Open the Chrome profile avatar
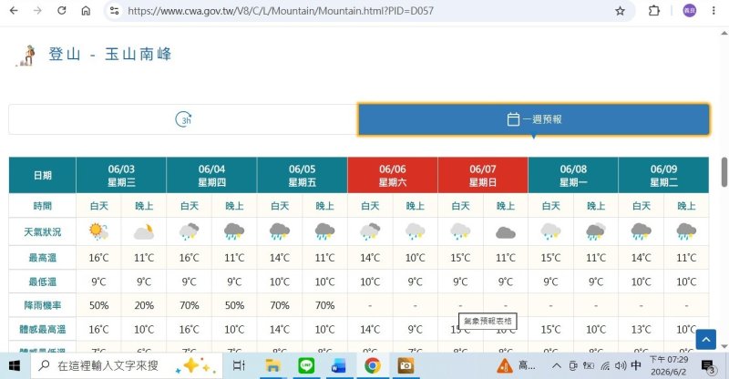Image resolution: width=729 pixels, height=379 pixels. pyautogui.click(x=690, y=10)
